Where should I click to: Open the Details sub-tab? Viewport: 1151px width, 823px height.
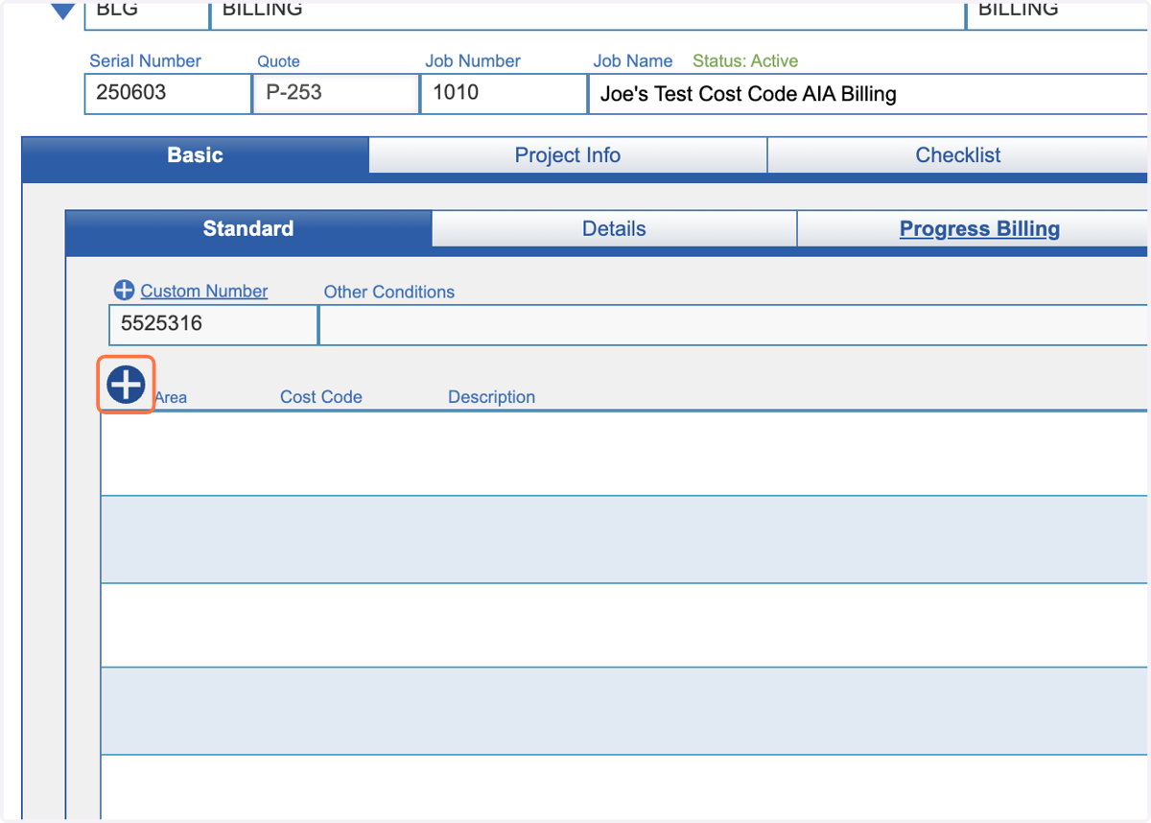tap(614, 229)
